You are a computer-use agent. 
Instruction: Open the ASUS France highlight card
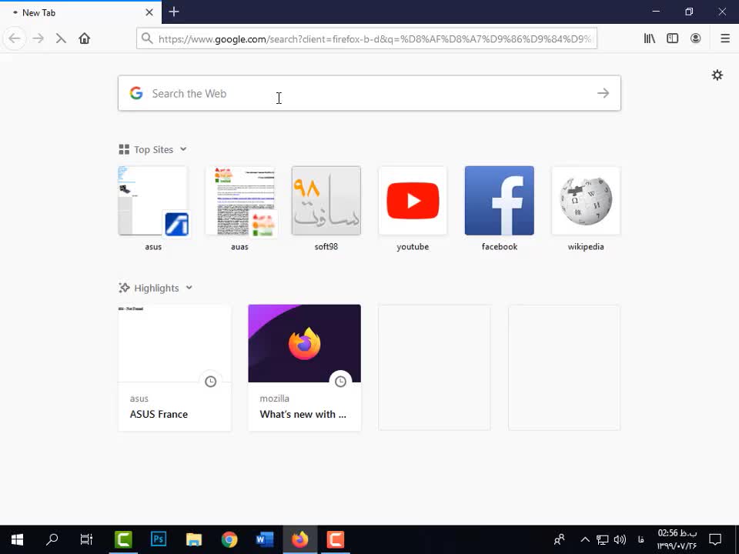pyautogui.click(x=175, y=367)
